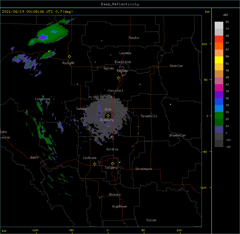Pick the magenta 39-42 dBZ legend swatch
The image size is (240, 234).
pos(219,88)
